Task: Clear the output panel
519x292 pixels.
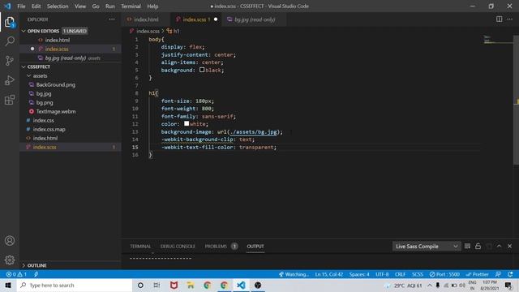Action: coord(467,247)
